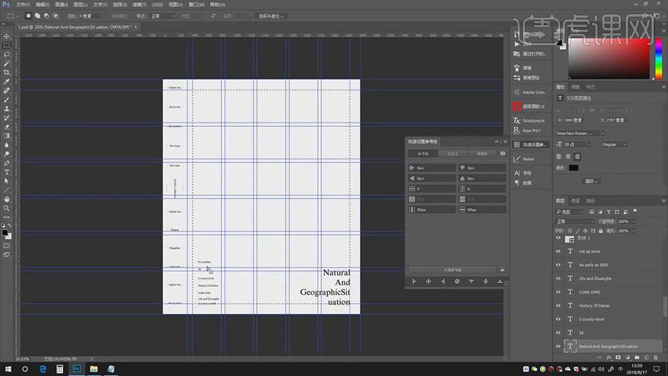
Task: Click the black text color swatch in Properties
Action: [573, 167]
